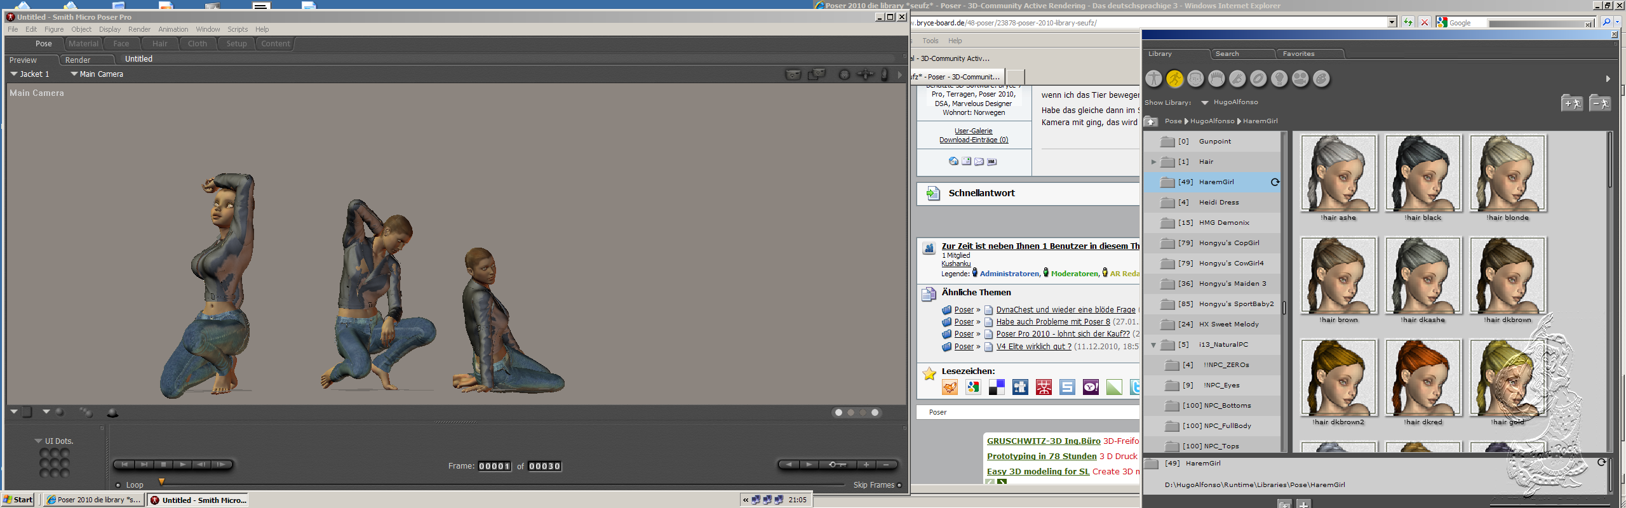This screenshot has height=508, width=1626.
Task: Click the Schnellantwort quick reply icon
Action: click(x=933, y=194)
